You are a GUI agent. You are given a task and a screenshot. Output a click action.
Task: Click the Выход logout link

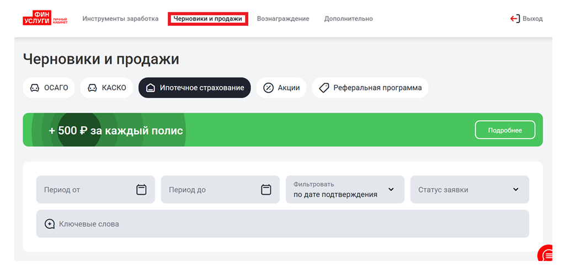532,19
